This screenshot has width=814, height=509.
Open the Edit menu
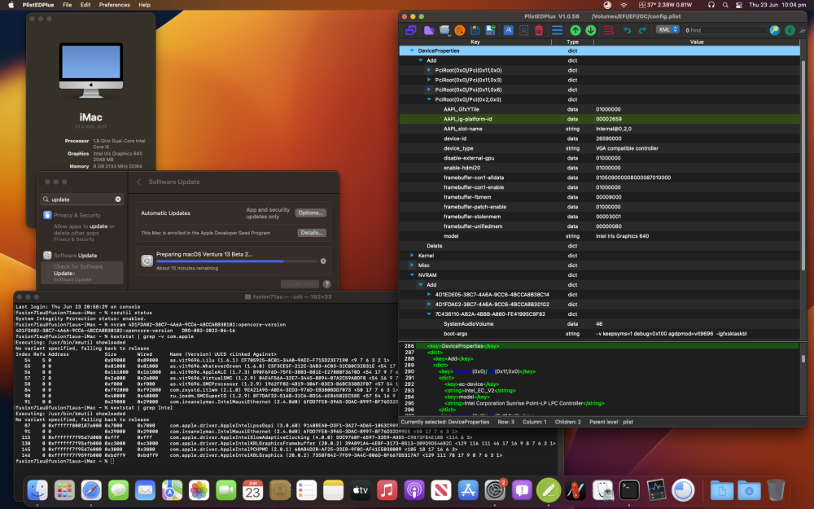[85, 5]
